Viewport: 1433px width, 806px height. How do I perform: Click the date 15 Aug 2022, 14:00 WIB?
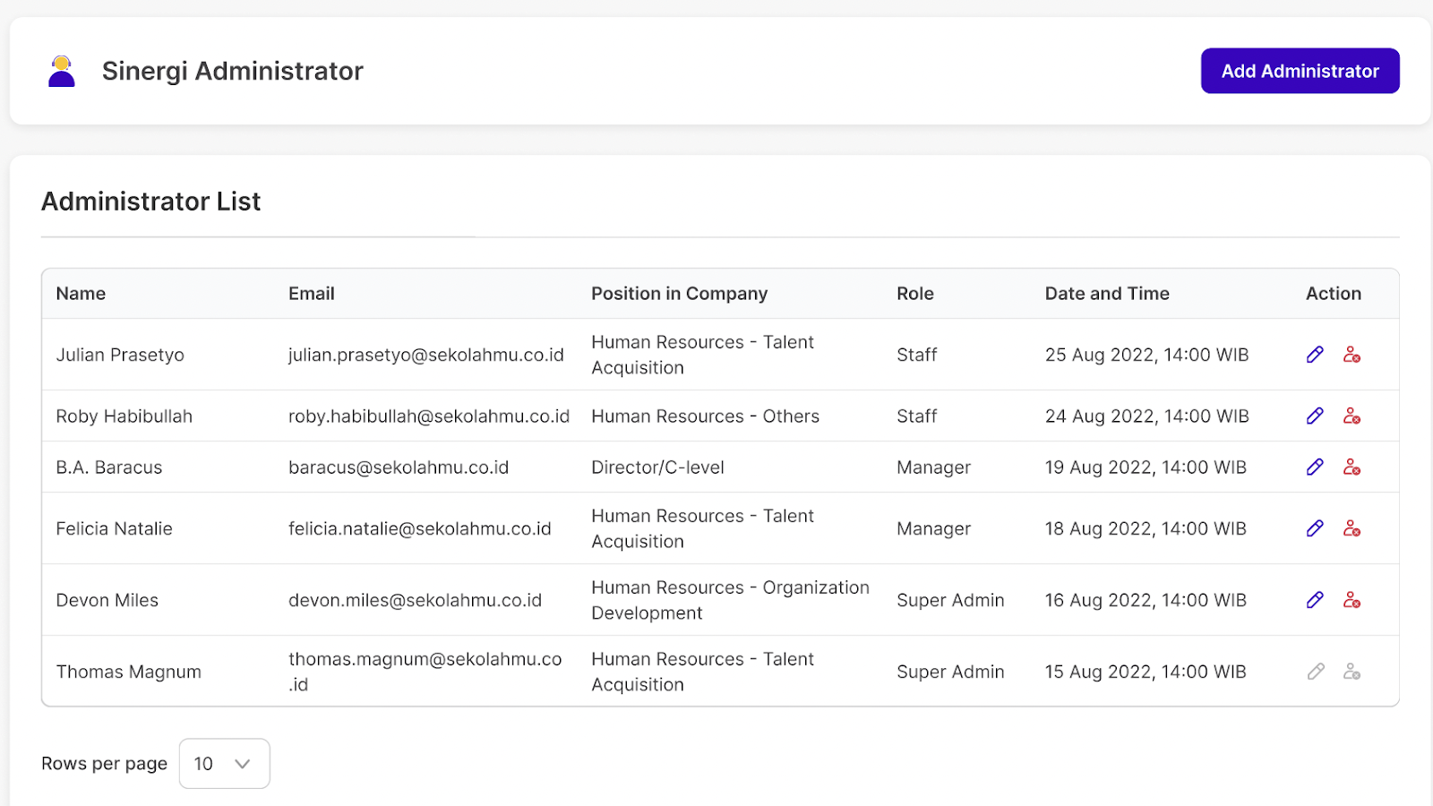click(1146, 672)
